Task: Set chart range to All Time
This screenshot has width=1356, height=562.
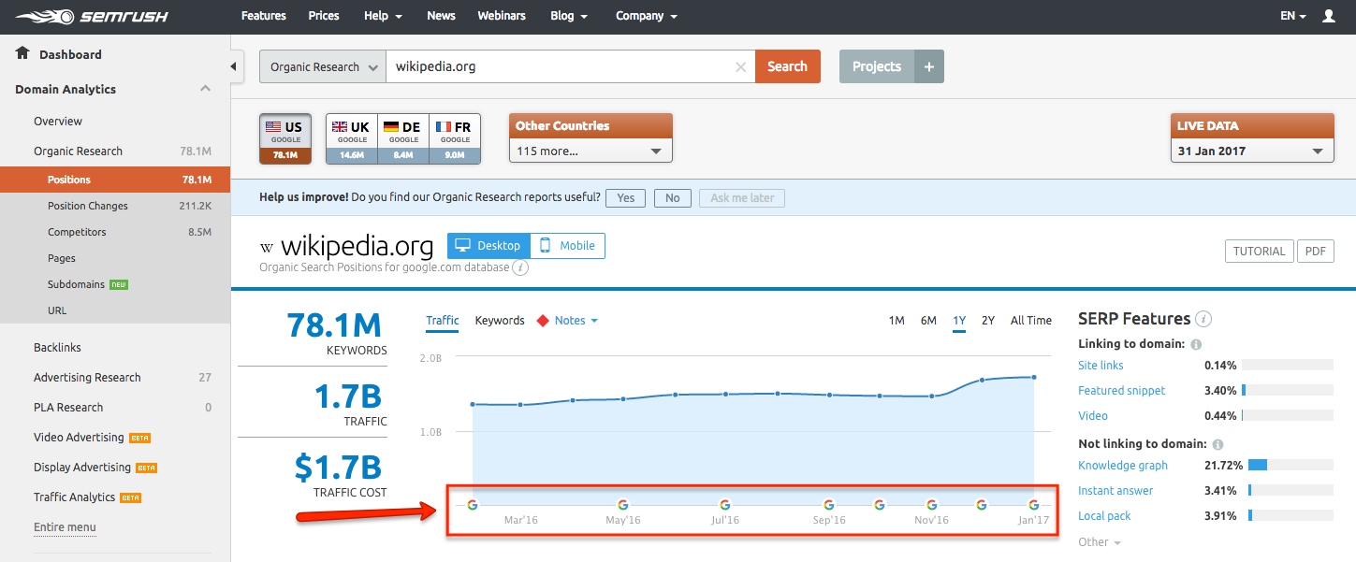Action: pyautogui.click(x=1031, y=321)
